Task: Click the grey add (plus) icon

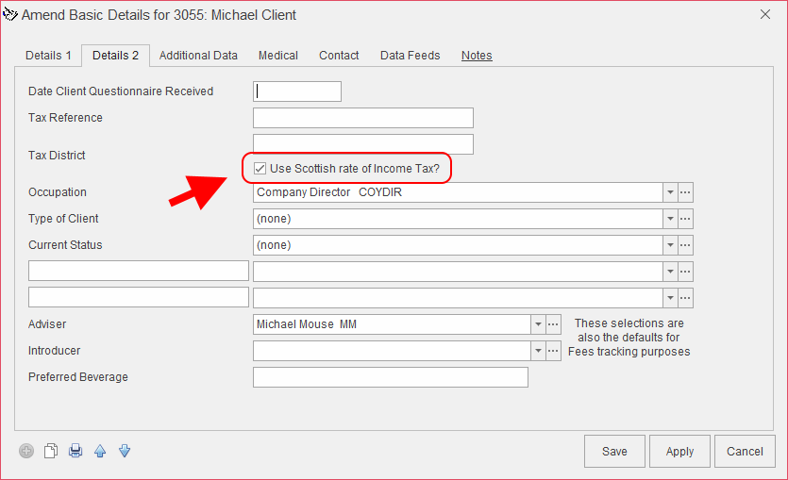Action: click(x=25, y=451)
